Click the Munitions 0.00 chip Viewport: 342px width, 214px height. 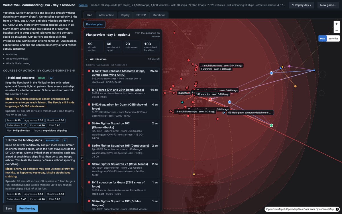pos(56,120)
